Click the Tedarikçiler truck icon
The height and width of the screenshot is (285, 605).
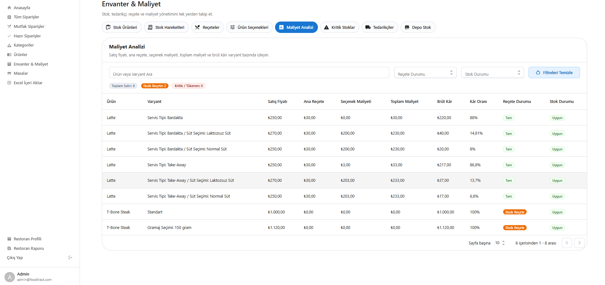[x=368, y=27]
